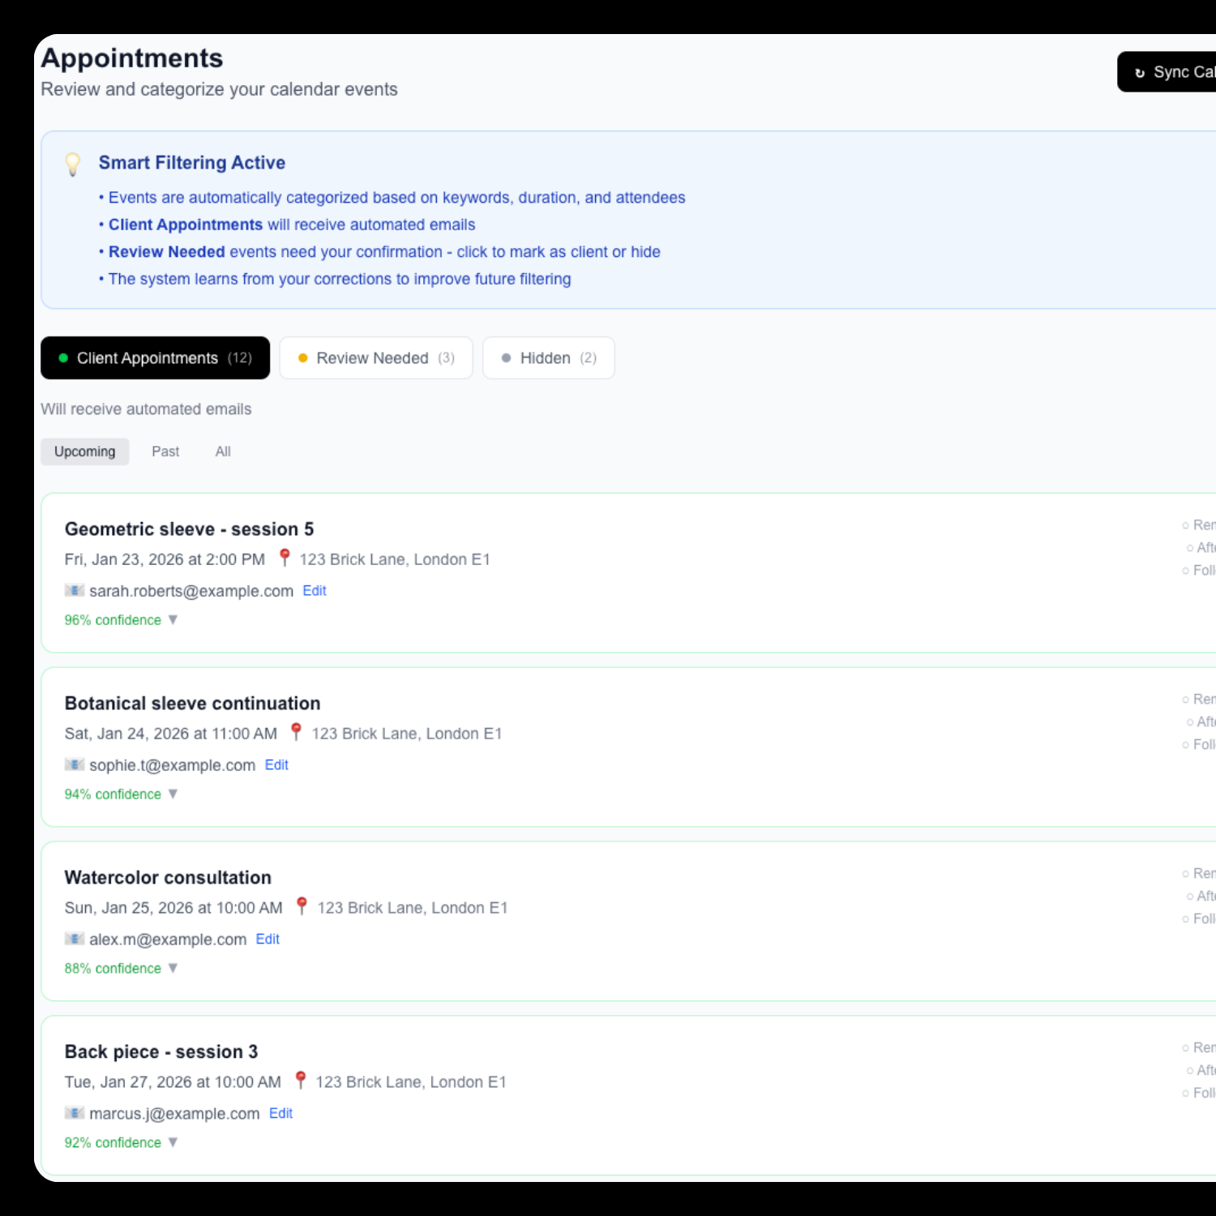
Task: Click the location pin on Back piece appointment
Action: coord(300,1081)
